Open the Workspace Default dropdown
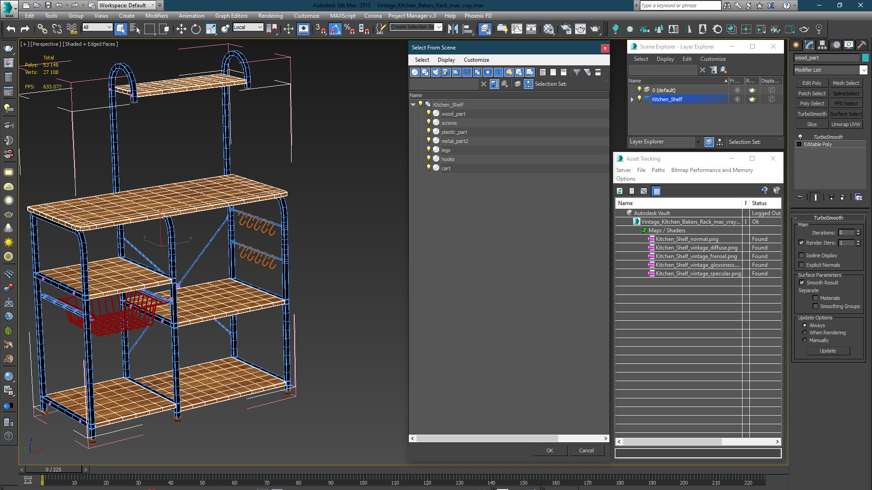Viewport: 872px width, 490px height. click(x=127, y=5)
